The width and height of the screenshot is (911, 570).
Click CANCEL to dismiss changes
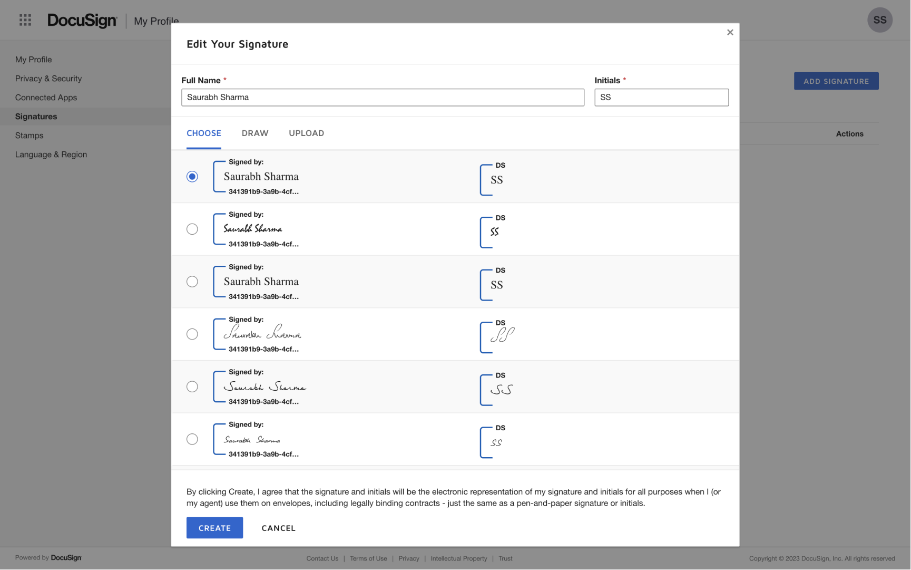click(x=278, y=528)
